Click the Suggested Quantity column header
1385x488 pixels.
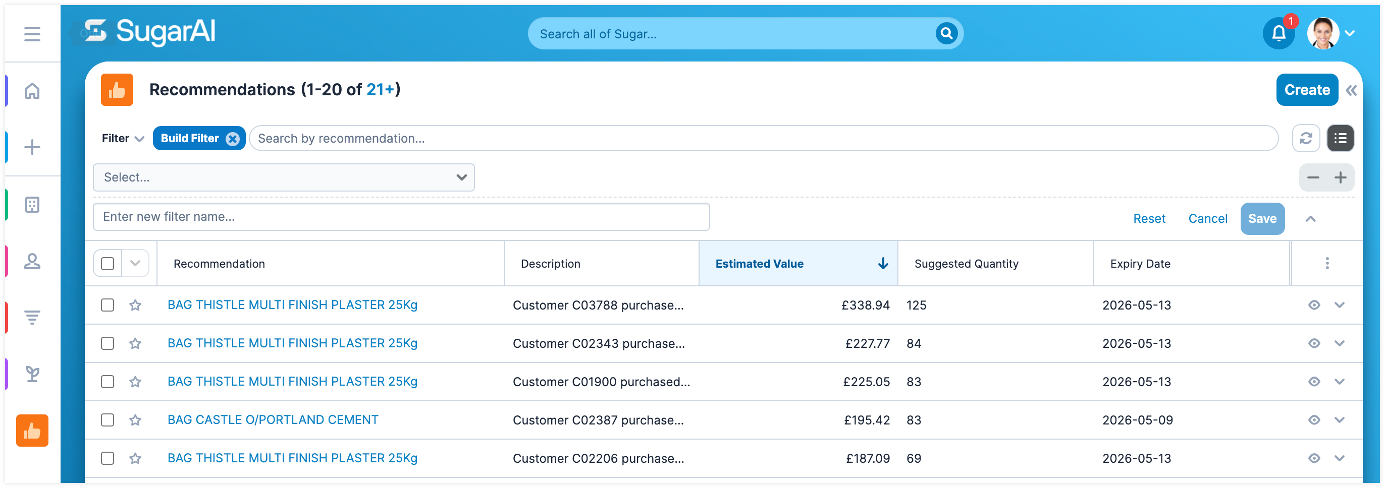pos(966,264)
